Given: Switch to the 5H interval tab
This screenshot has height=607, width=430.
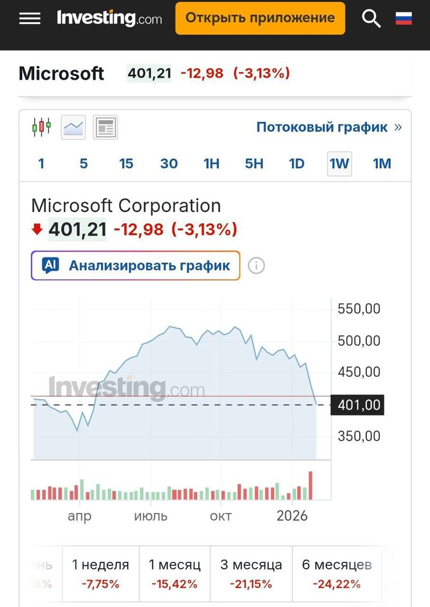Looking at the screenshot, I should coord(254,164).
